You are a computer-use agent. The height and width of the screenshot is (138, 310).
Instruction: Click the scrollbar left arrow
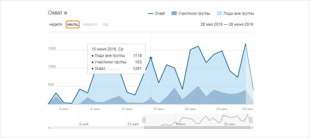click(x=49, y=128)
